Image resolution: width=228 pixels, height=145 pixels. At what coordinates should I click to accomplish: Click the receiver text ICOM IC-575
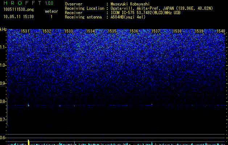(123, 13)
